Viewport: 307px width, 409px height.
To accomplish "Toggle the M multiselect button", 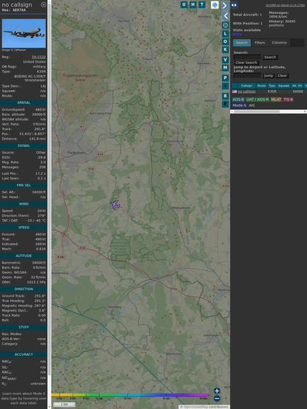I will (x=225, y=68).
